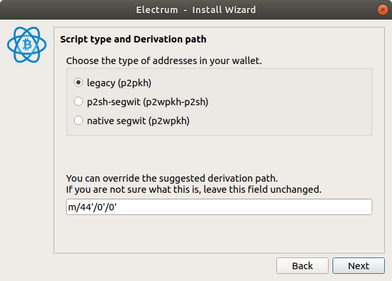Go back to the previous wizard step

coord(302,266)
